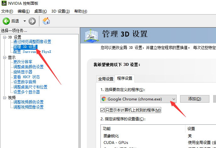Click the grey Forward arrow icon
Screen dimensions: 216x148
click(x=32, y=21)
